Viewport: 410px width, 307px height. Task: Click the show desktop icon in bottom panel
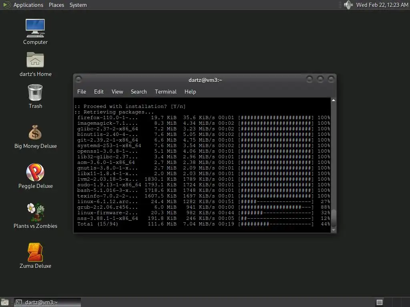(5, 302)
